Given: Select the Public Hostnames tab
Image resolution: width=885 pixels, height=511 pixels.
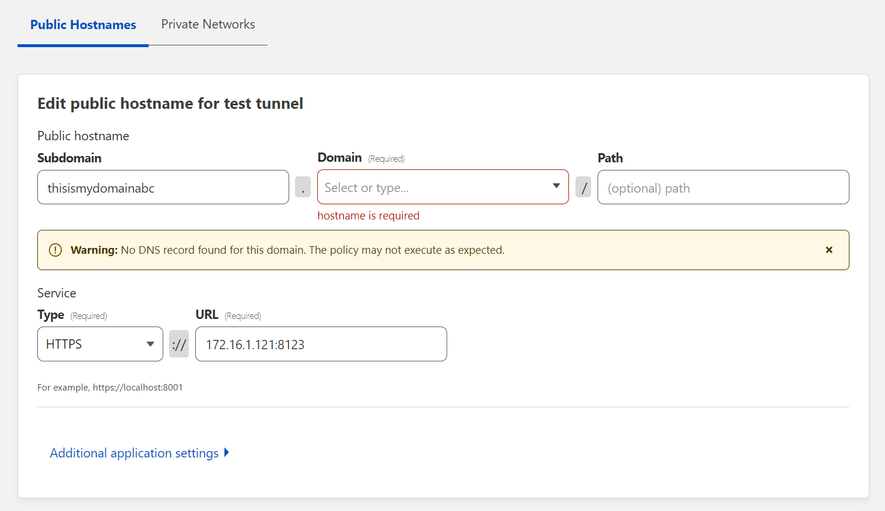Looking at the screenshot, I should point(83,24).
